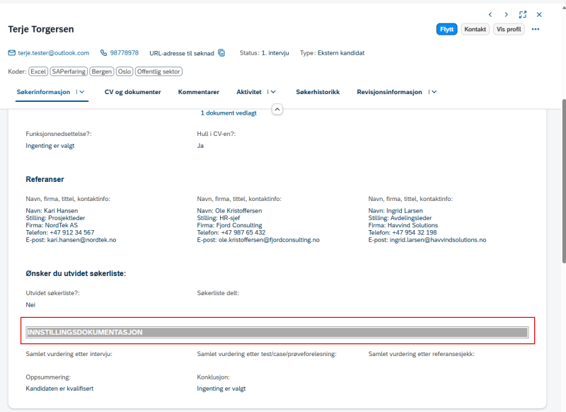Open the Kommentarer tab
566x412 pixels.
(x=199, y=92)
